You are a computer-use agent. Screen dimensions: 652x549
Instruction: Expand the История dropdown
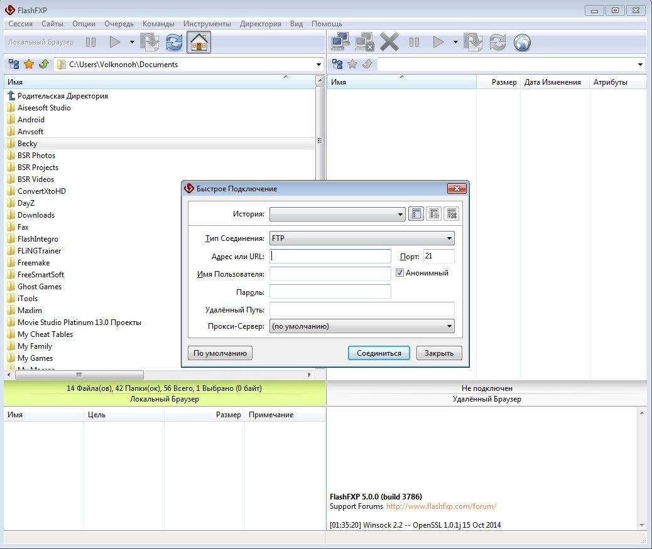(x=337, y=215)
